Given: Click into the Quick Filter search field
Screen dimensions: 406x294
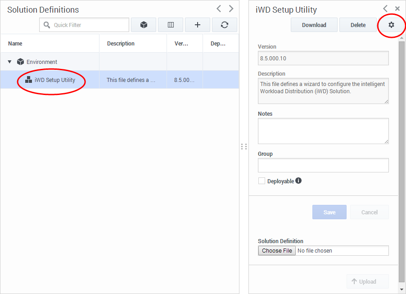Looking at the screenshot, I should [x=84, y=25].
